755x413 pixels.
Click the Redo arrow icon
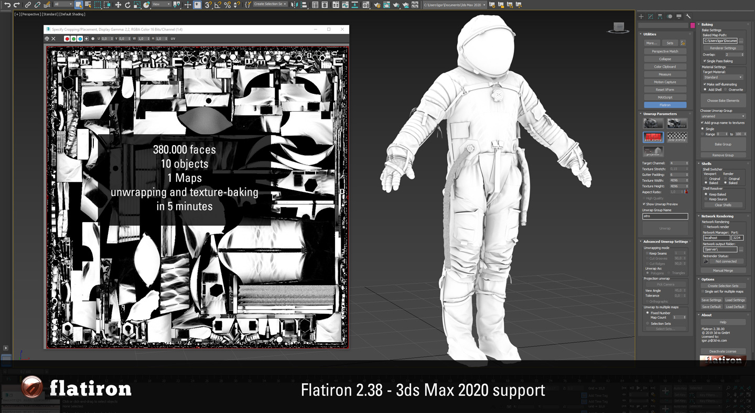[x=17, y=5]
